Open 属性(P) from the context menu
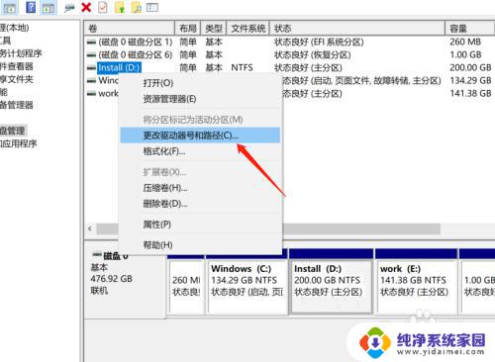Screen dimensions: 495x362 [200, 225]
